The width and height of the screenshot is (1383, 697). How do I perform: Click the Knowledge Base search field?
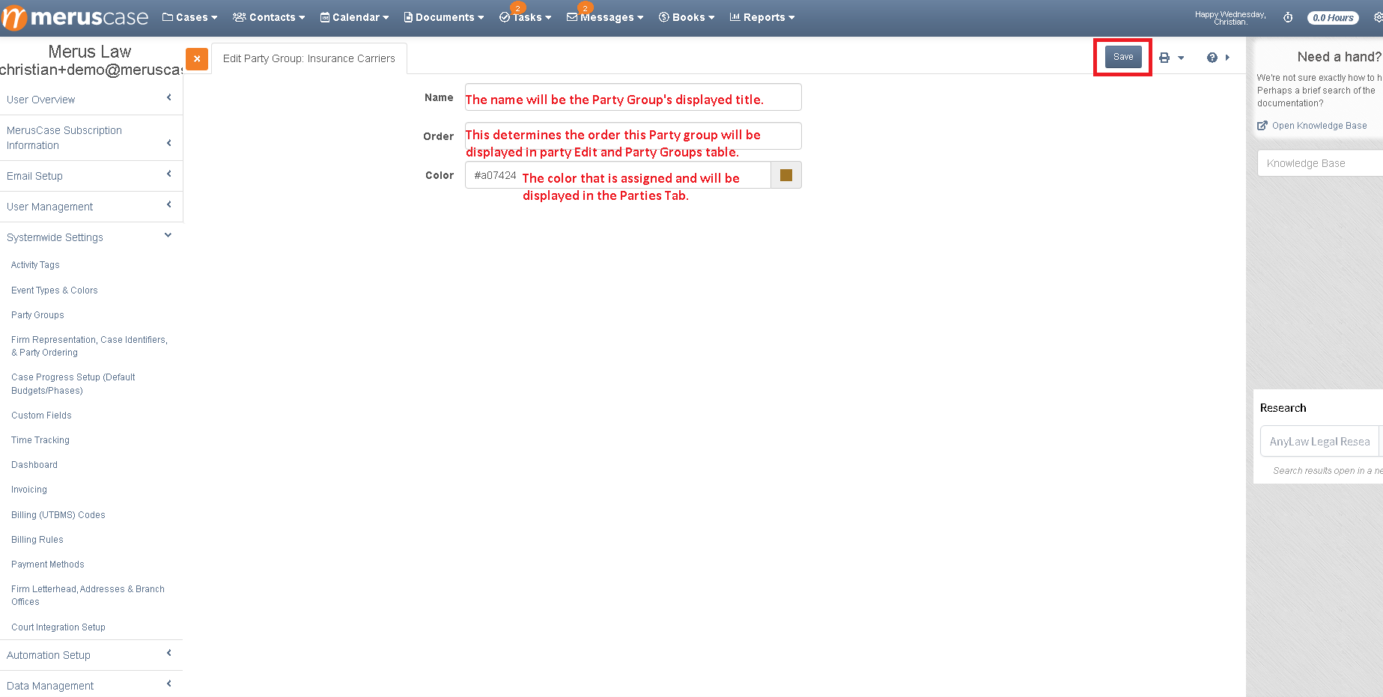point(1320,163)
